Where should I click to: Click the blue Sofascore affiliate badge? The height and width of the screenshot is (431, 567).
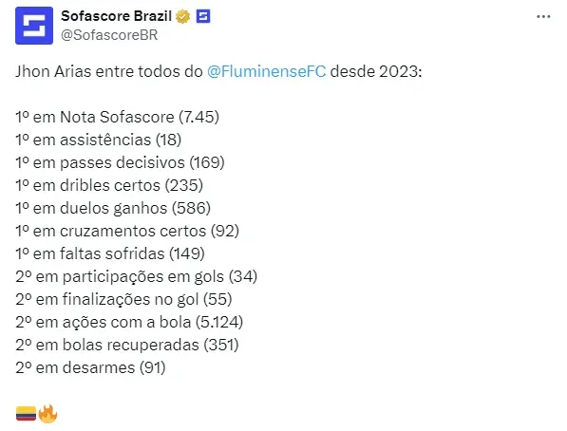(x=203, y=16)
